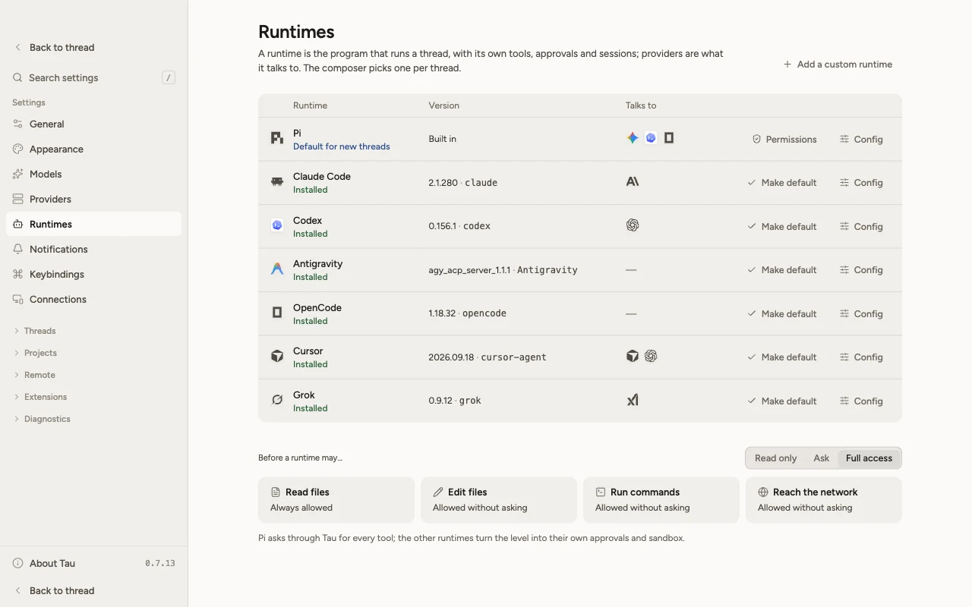Open General settings
972x607 pixels.
(x=93, y=124)
